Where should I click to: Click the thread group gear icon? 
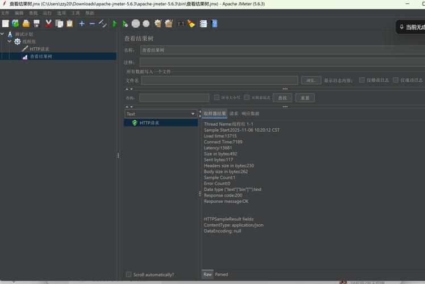coord(18,41)
